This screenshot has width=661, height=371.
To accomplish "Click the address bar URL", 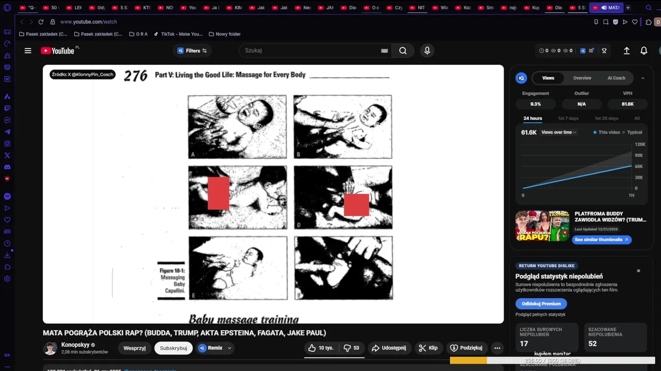I will pyautogui.click(x=88, y=22).
